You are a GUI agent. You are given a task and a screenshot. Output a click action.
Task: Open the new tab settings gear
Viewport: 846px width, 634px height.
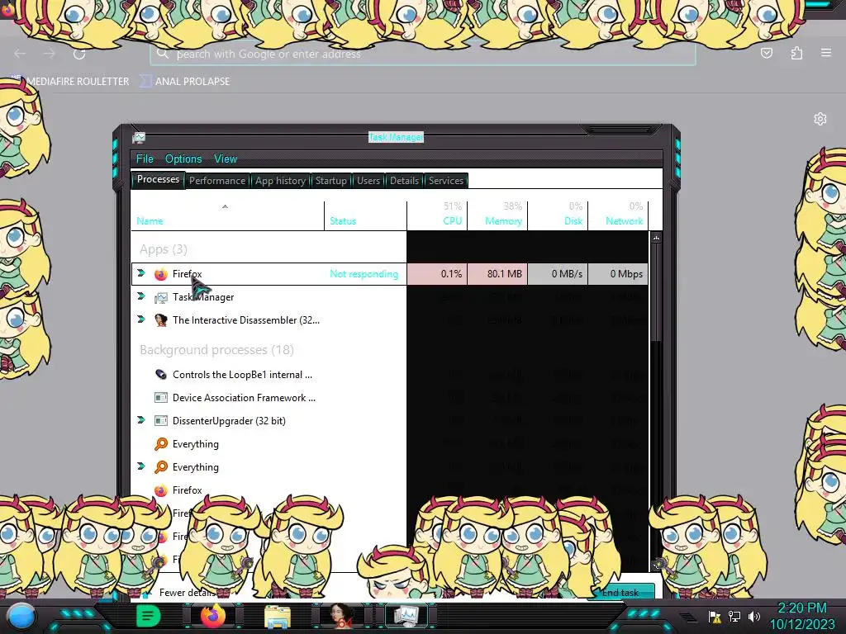pos(820,119)
